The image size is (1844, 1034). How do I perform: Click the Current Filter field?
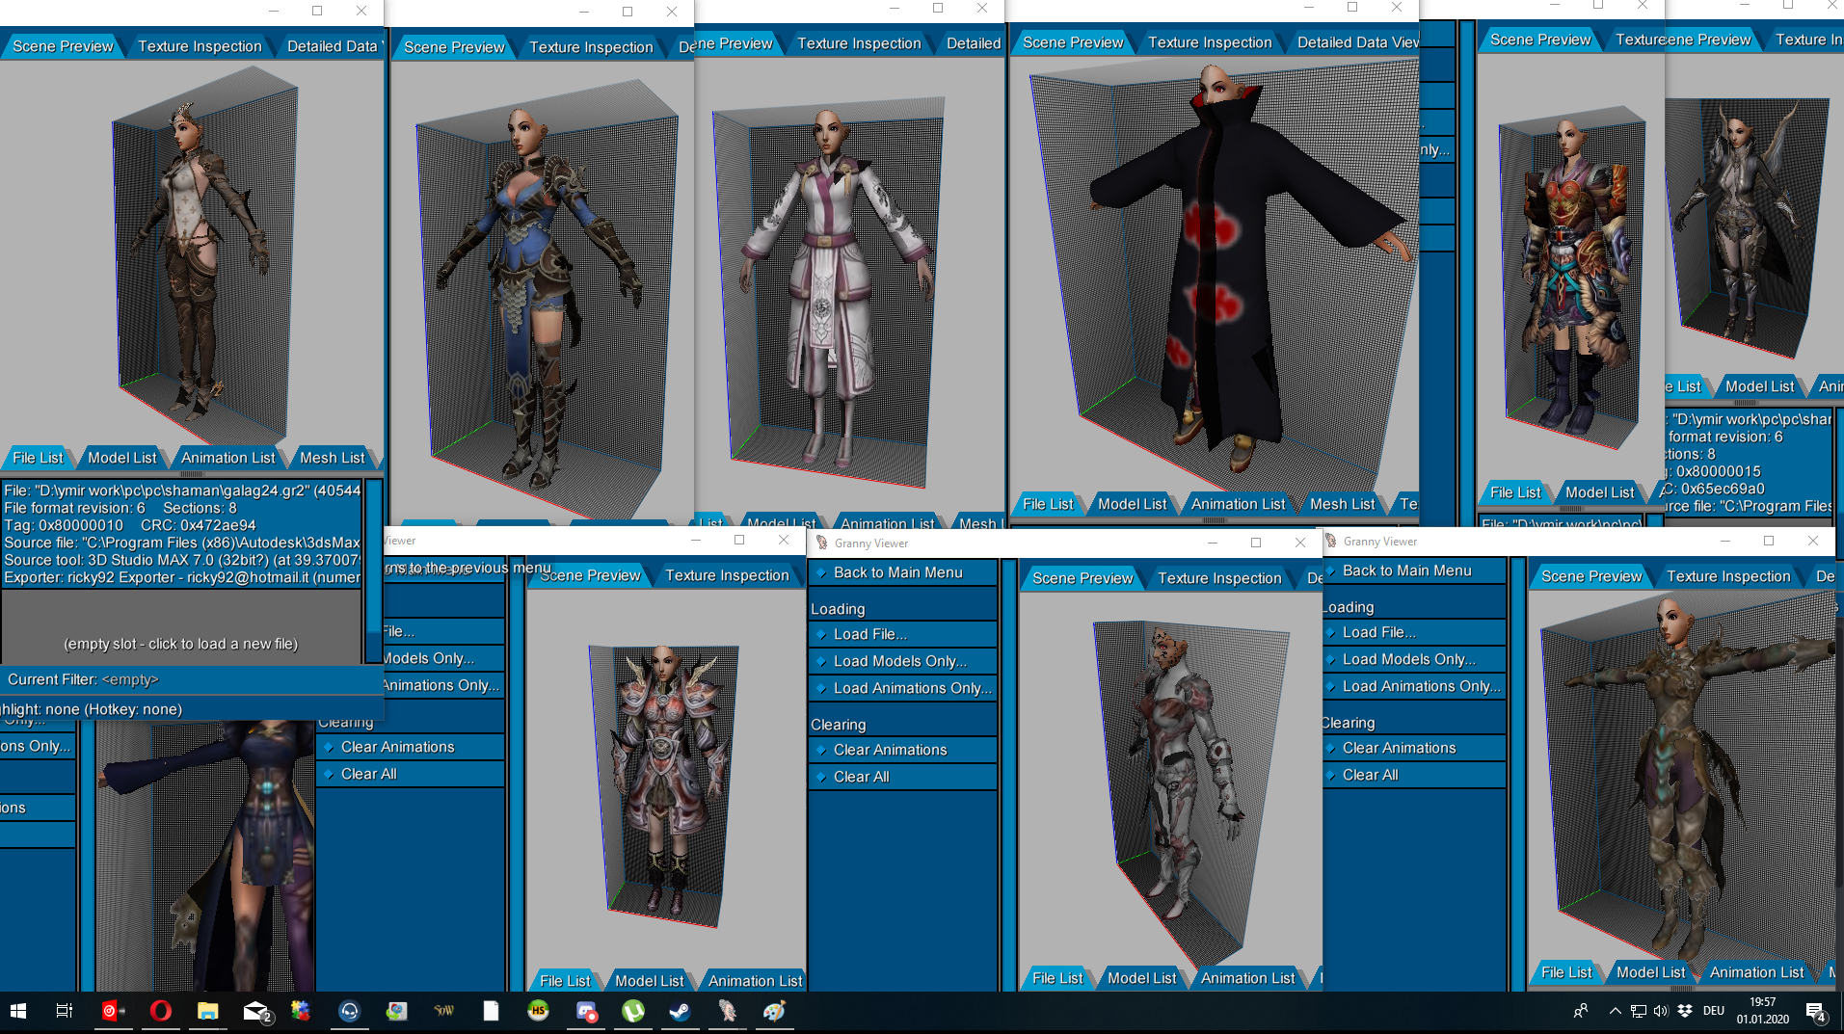point(192,679)
